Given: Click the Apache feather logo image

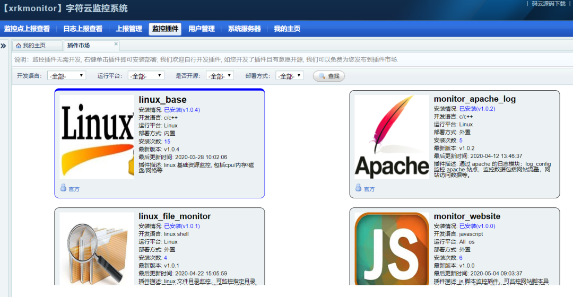Looking at the screenshot, I should 392,137.
